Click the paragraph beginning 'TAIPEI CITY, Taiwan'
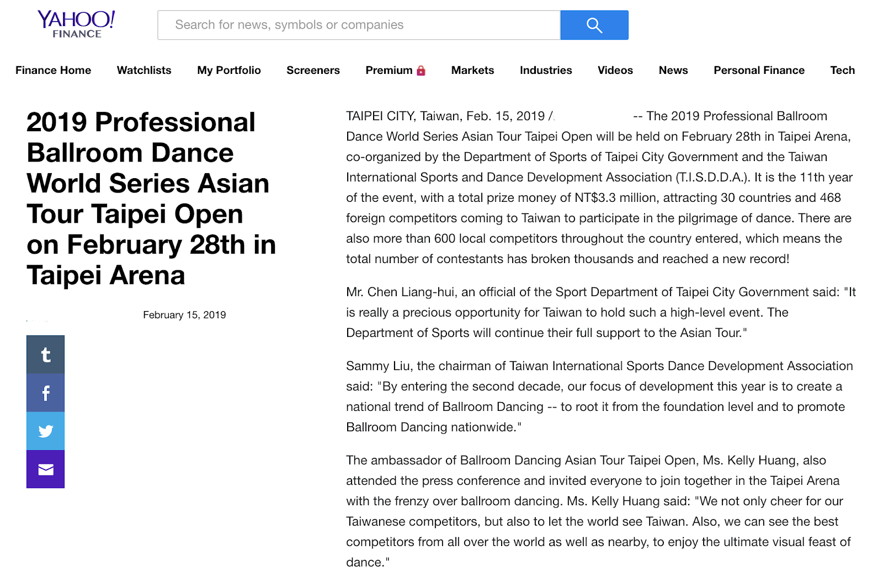This screenshot has width=883, height=578. (600, 188)
